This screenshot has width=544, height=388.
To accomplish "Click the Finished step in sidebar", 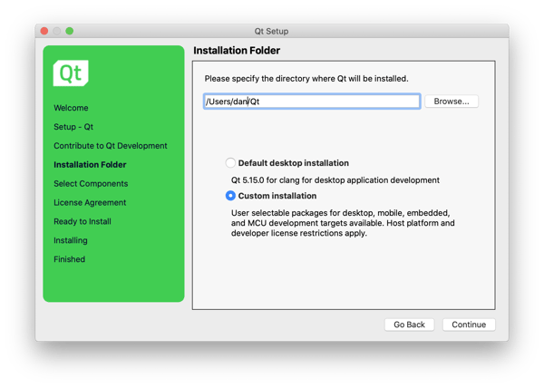I will click(x=69, y=259).
